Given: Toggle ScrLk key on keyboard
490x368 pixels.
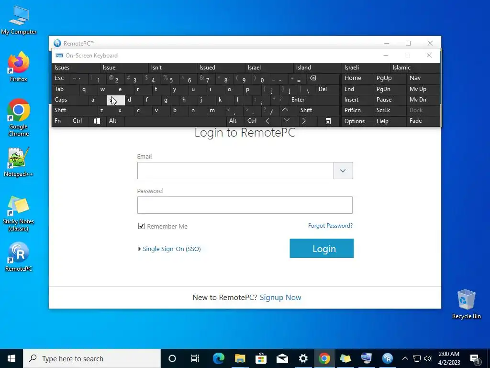Looking at the screenshot, I should pos(390,110).
